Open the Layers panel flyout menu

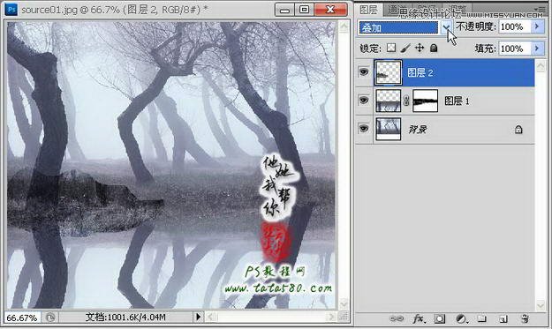[x=540, y=9]
